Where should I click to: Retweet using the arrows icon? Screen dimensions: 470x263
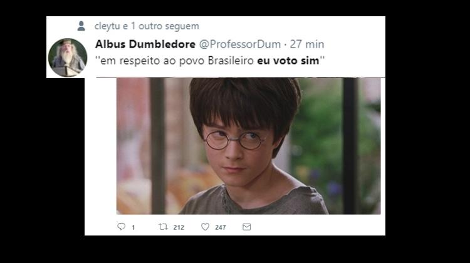point(163,227)
